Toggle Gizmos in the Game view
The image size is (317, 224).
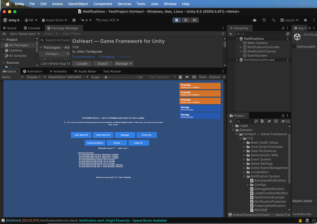click(x=215, y=77)
